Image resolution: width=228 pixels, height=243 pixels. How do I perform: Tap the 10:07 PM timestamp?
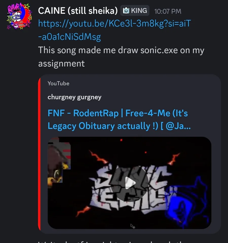coord(167,11)
